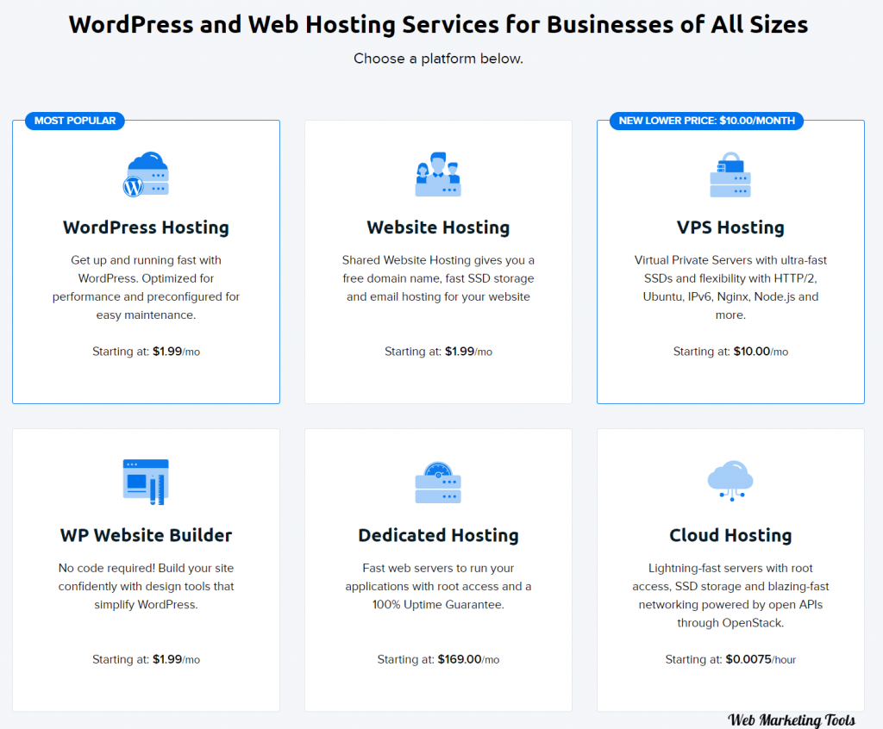Click the WP Website Builder design icon
The width and height of the screenshot is (883, 729).
tap(146, 482)
